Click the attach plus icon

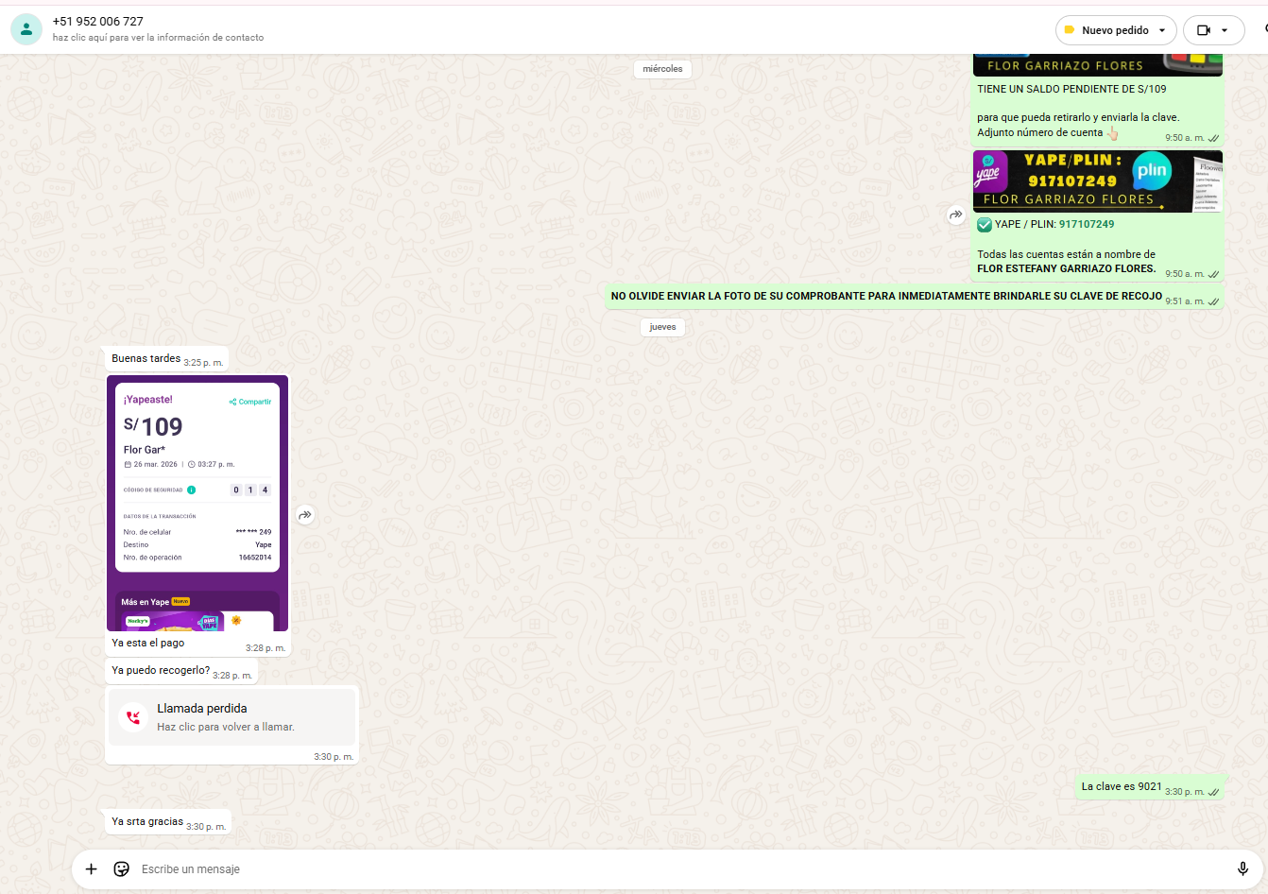coord(91,869)
